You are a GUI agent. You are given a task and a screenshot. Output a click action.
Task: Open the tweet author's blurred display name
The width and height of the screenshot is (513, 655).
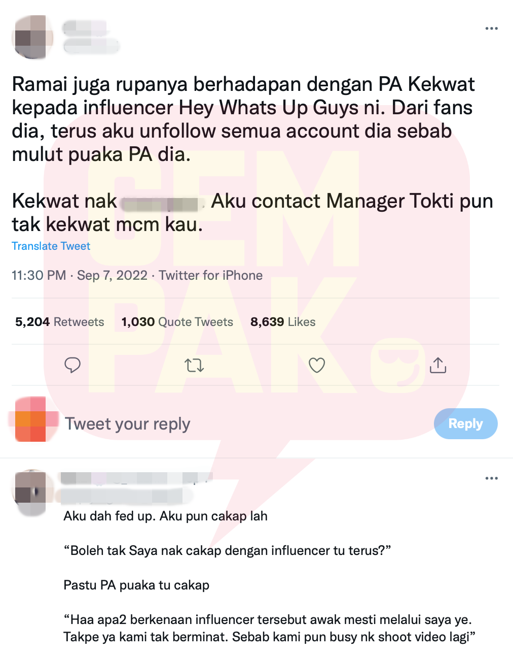(85, 28)
